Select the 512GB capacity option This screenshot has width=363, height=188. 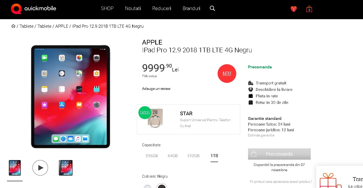pyautogui.click(x=193, y=156)
